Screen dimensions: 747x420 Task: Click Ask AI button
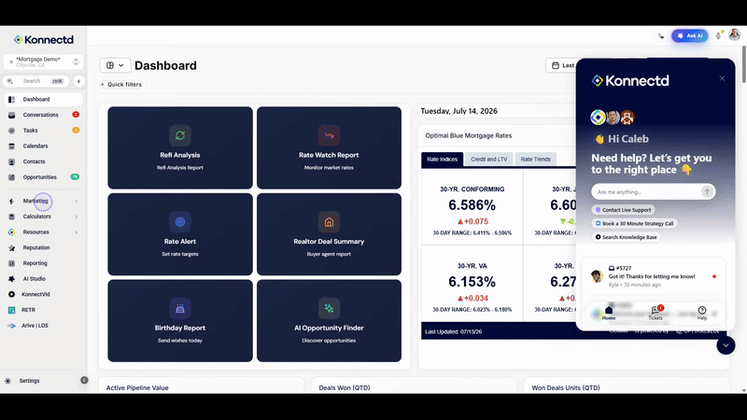(689, 35)
